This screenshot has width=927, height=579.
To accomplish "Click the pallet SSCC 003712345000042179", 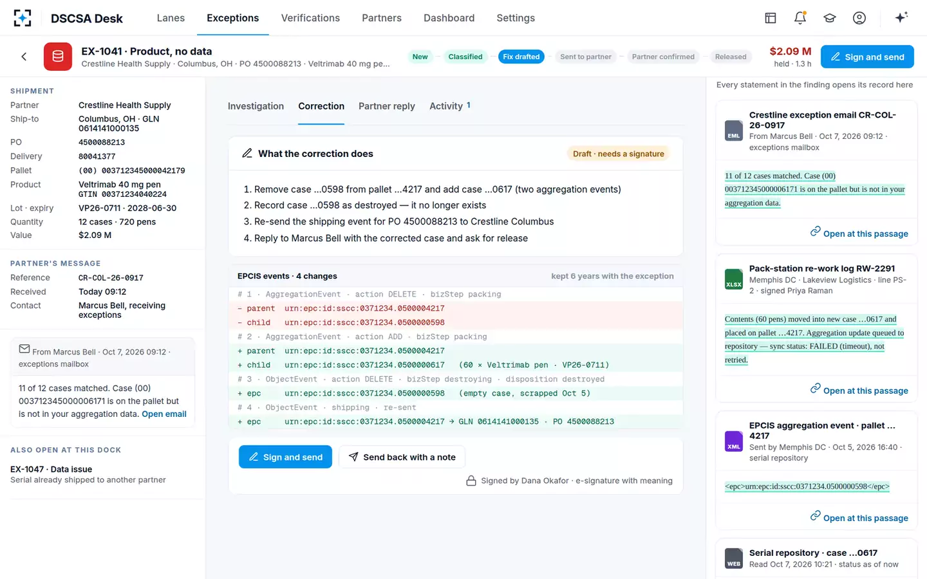I will pos(132,170).
